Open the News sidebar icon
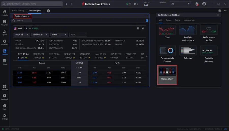This screenshot has width=229, height=131. tap(5, 62)
